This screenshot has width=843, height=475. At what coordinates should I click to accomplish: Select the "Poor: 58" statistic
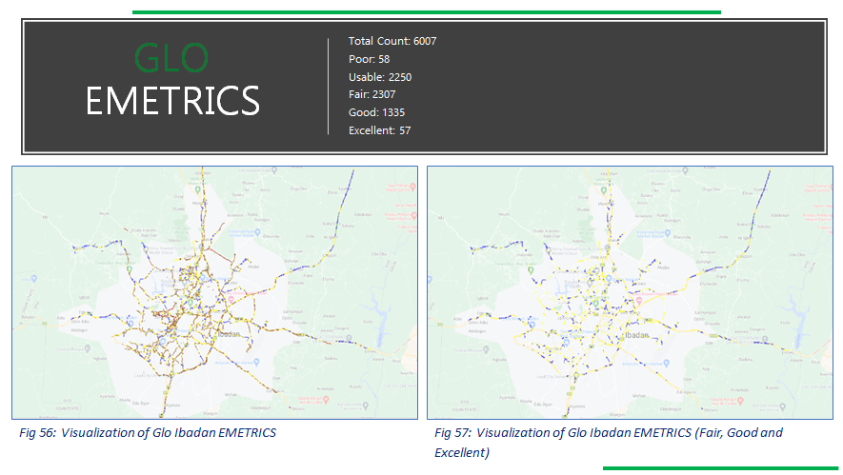pyautogui.click(x=369, y=59)
